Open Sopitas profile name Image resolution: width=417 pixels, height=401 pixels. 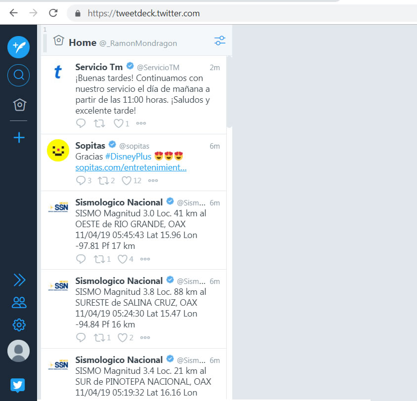90,145
